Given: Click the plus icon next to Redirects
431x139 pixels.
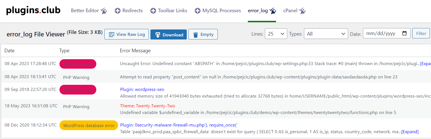Looking at the screenshot, I should pyautogui.click(x=118, y=11).
